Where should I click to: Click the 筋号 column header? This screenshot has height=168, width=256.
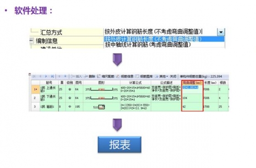point(49,83)
